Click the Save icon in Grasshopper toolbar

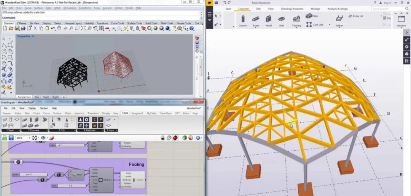click(x=11, y=138)
